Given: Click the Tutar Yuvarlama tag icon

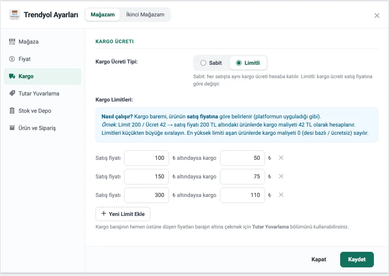Looking at the screenshot, I should coord(12,93).
